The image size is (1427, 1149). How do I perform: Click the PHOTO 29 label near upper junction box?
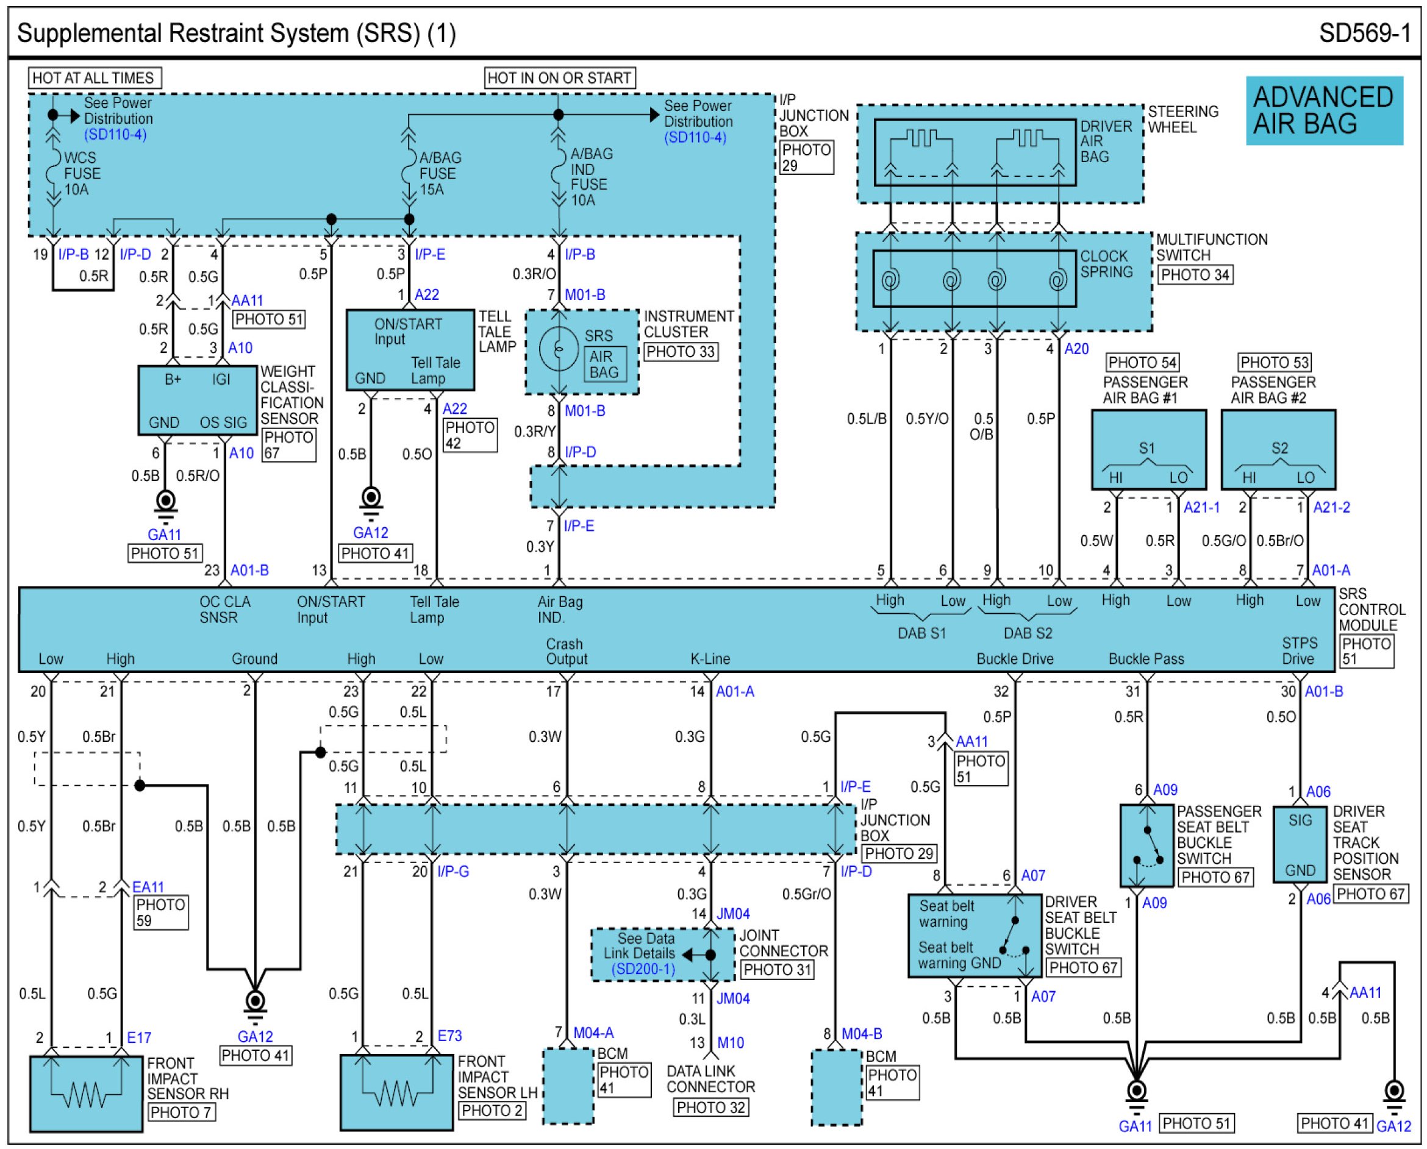click(806, 157)
